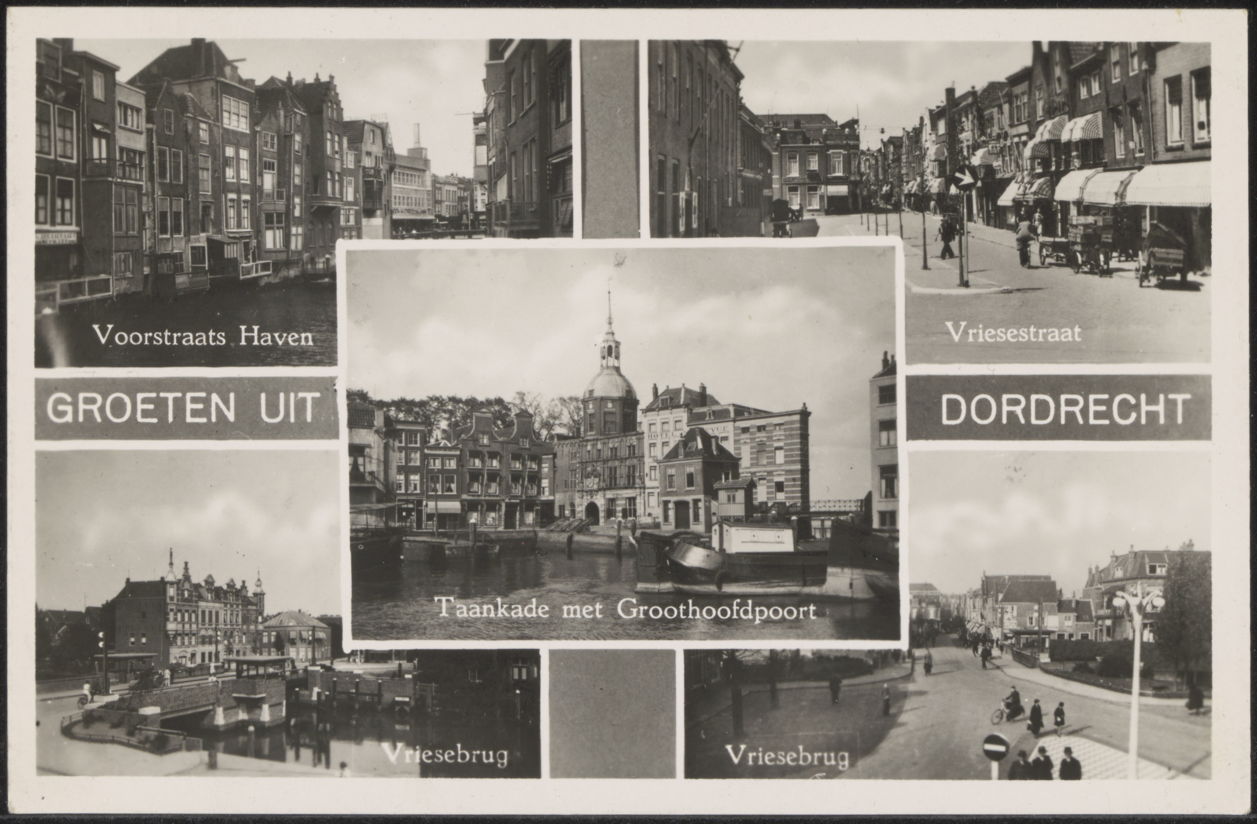Click the no-entry traffic sign

996,747
